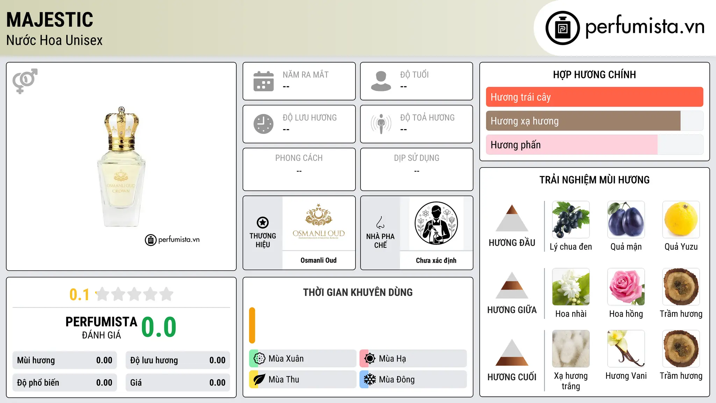
Task: Click the Thời gian khuyên dùng heading
Action: point(358,292)
